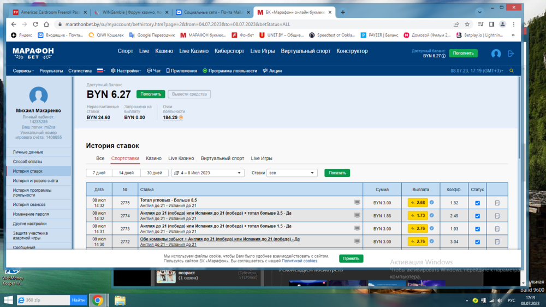
Task: Switch to the Казино history tab
Action: tap(153, 158)
